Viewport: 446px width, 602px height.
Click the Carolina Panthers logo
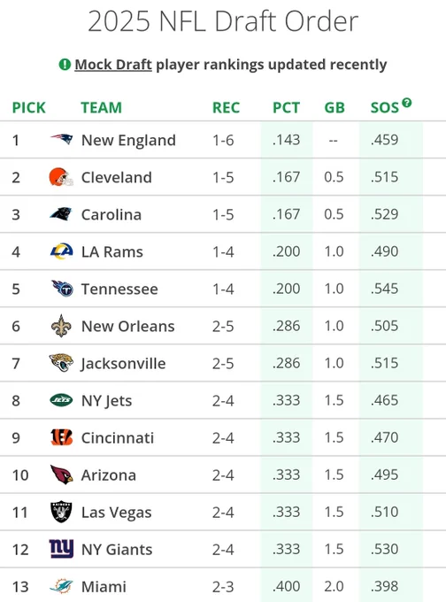pos(61,214)
